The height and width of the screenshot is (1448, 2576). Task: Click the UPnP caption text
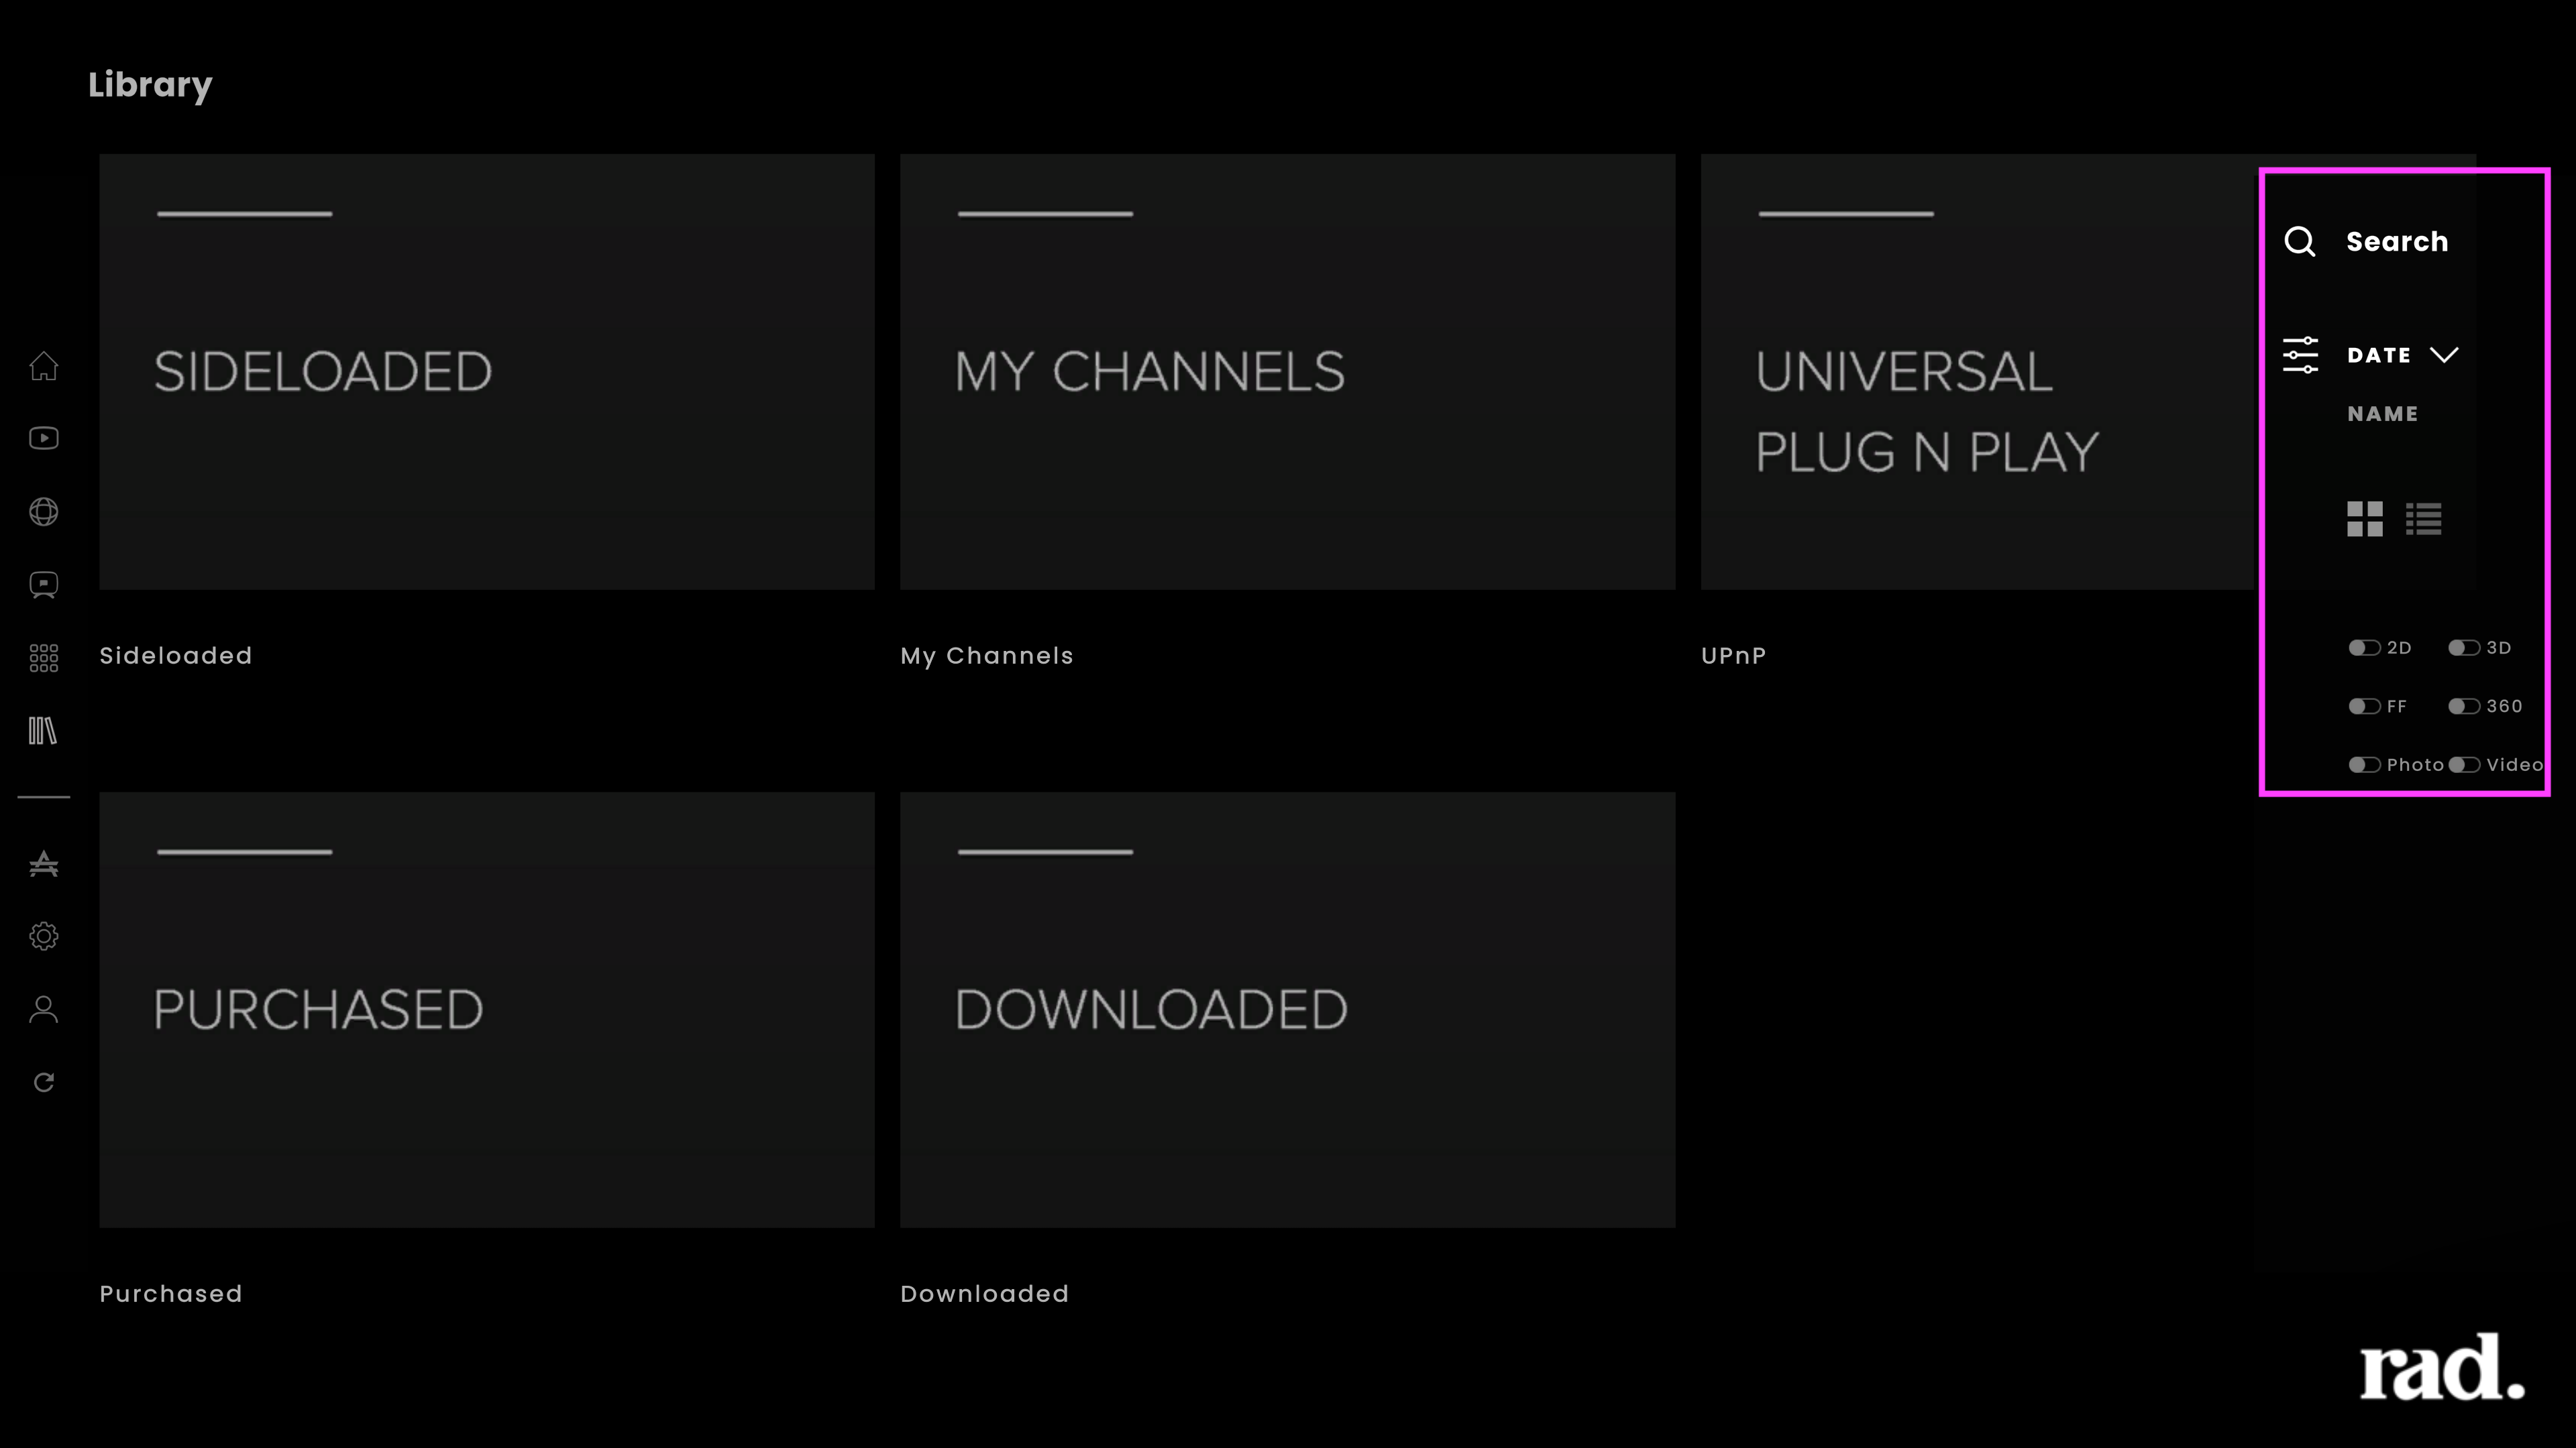(x=1734, y=656)
